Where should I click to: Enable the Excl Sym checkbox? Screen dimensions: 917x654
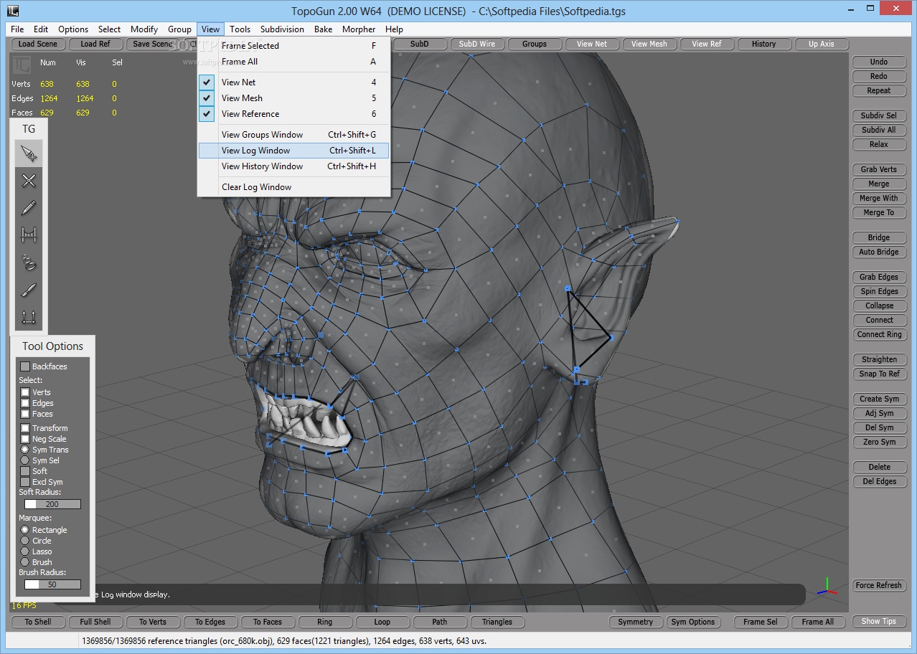(x=25, y=482)
